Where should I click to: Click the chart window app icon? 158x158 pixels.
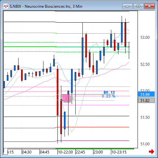[6, 6]
